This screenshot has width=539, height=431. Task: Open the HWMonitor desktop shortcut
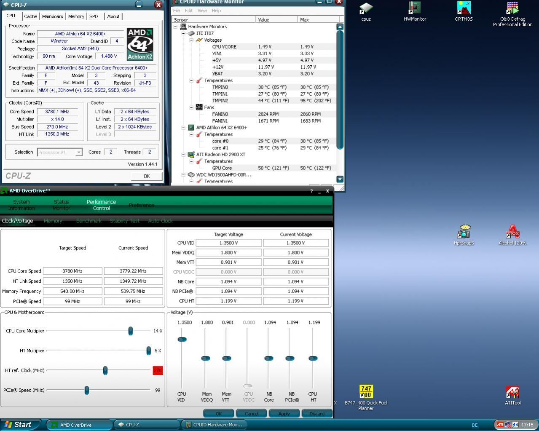tap(415, 8)
